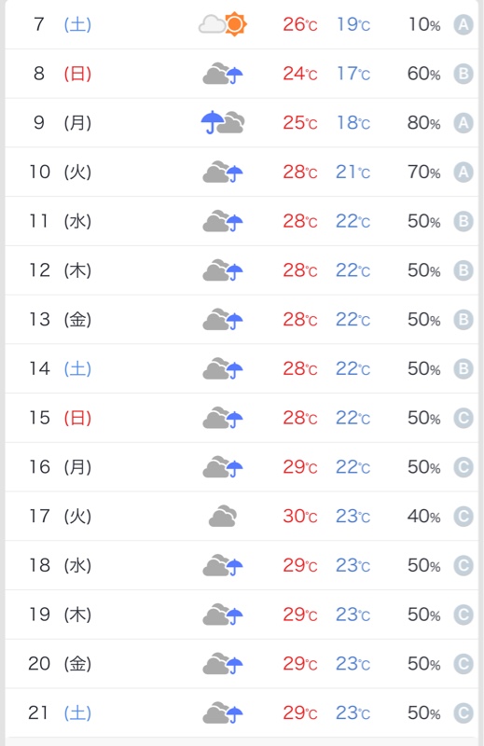Click the cloud-umbrella icon for day 8
This screenshot has height=746, width=484.
point(223,74)
